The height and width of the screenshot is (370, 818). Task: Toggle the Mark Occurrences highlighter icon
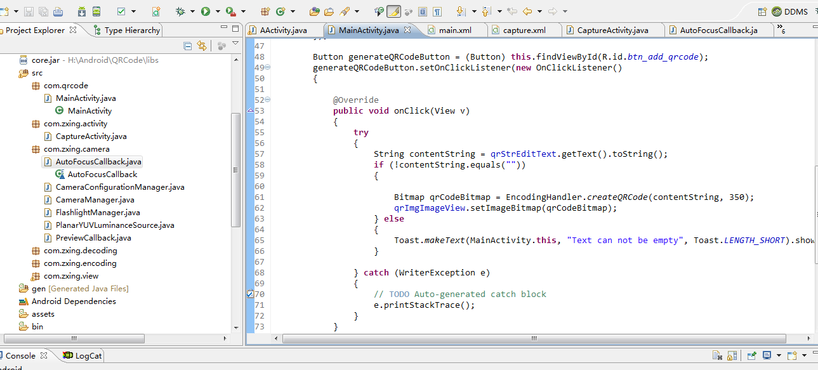(x=393, y=11)
